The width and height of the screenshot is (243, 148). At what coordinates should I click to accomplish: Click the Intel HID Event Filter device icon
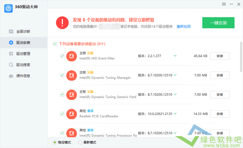point(71,56)
